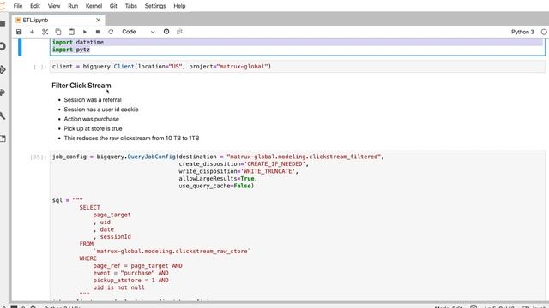
Task: Click the 'import pytz' code line
Action: [71, 50]
